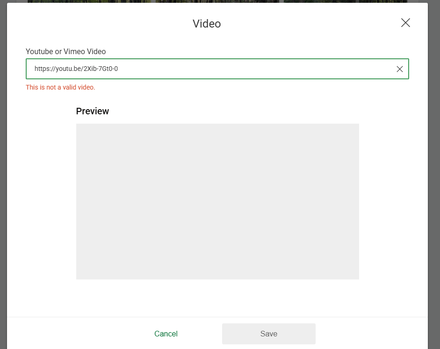Click the right background image behind dialog
The image size is (440, 349).
[345, 1]
